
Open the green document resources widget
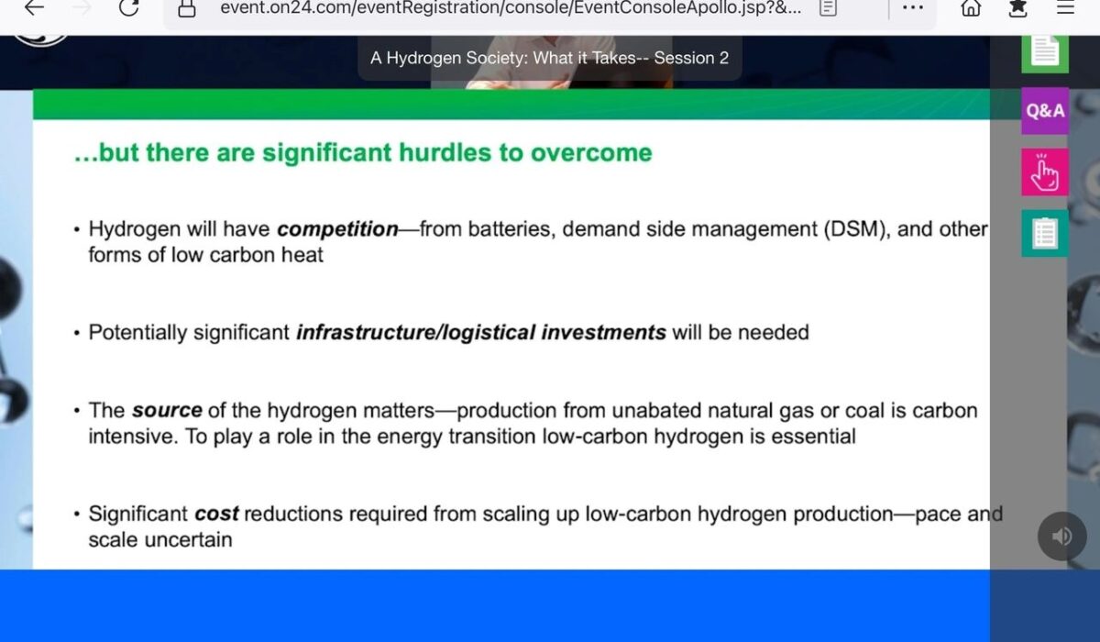coord(1045,51)
